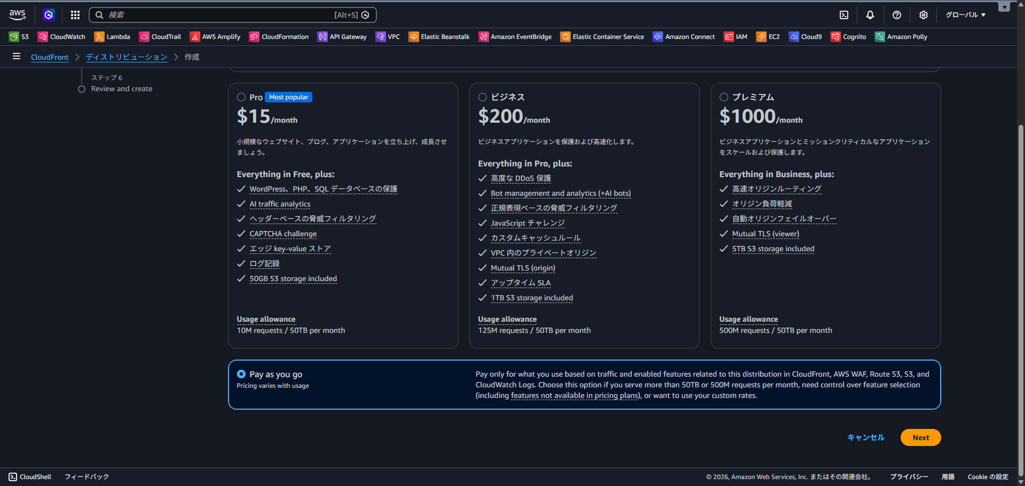The image size is (1025, 486).
Task: Open CloudShell in the footer
Action: coord(30,477)
